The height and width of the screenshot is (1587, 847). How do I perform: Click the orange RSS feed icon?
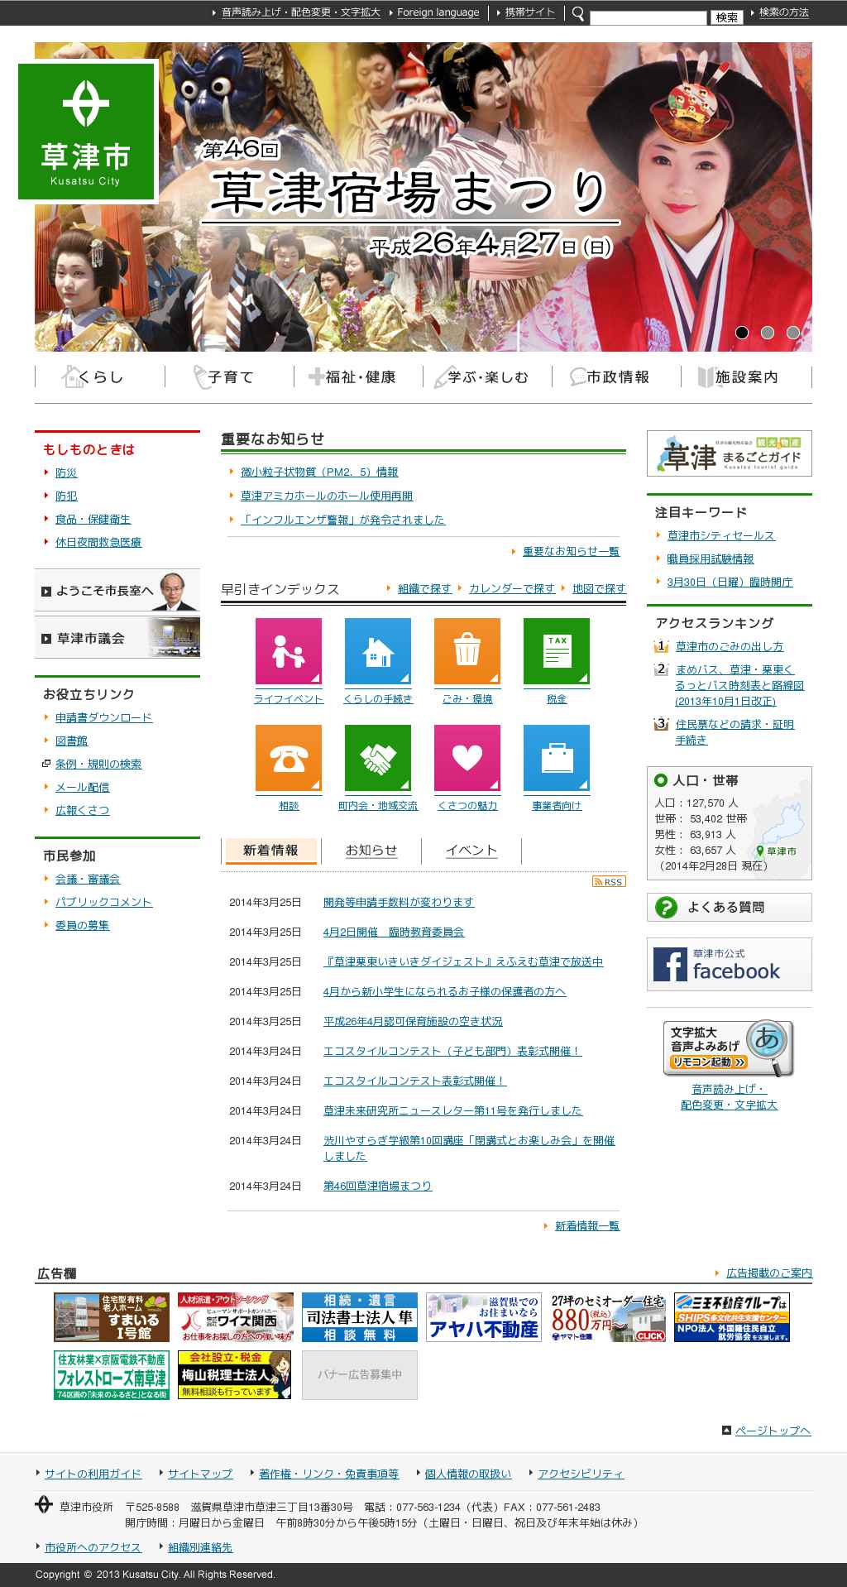[x=609, y=881]
